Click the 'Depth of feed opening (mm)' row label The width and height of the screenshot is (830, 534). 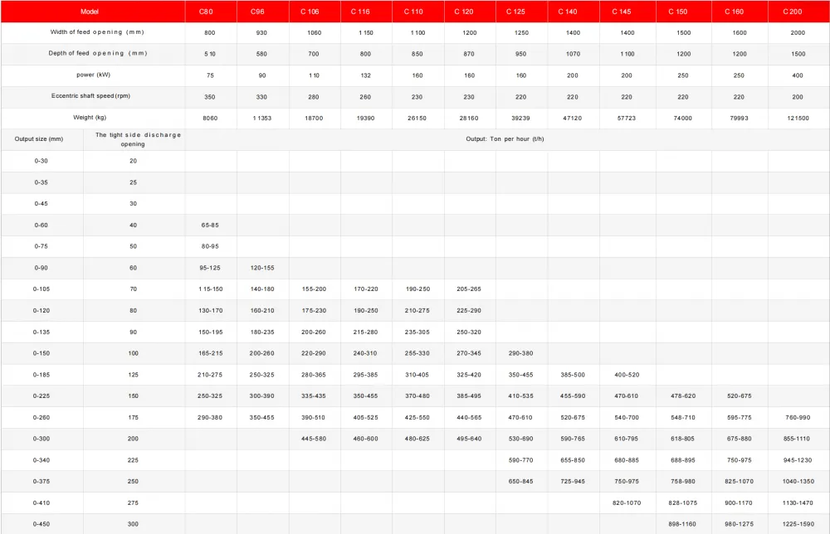(x=98, y=53)
